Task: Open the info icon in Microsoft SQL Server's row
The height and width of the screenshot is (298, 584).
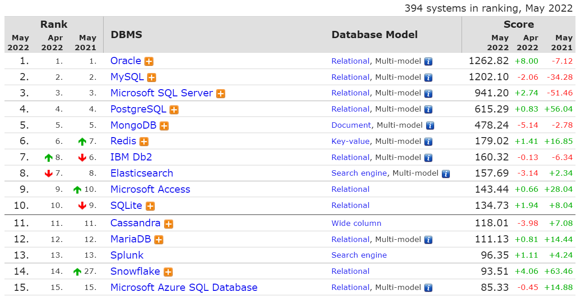Action: 428,94
